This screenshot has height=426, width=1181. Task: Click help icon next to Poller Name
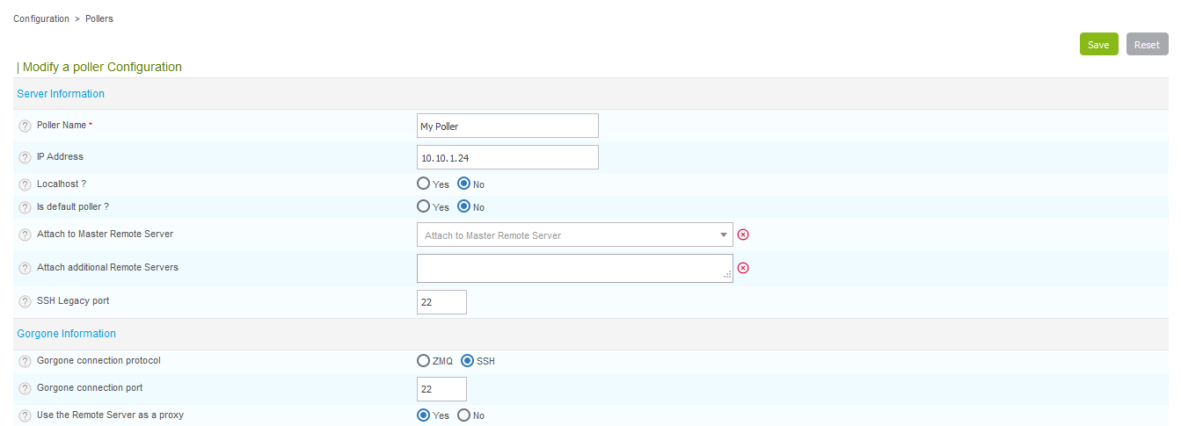click(25, 126)
